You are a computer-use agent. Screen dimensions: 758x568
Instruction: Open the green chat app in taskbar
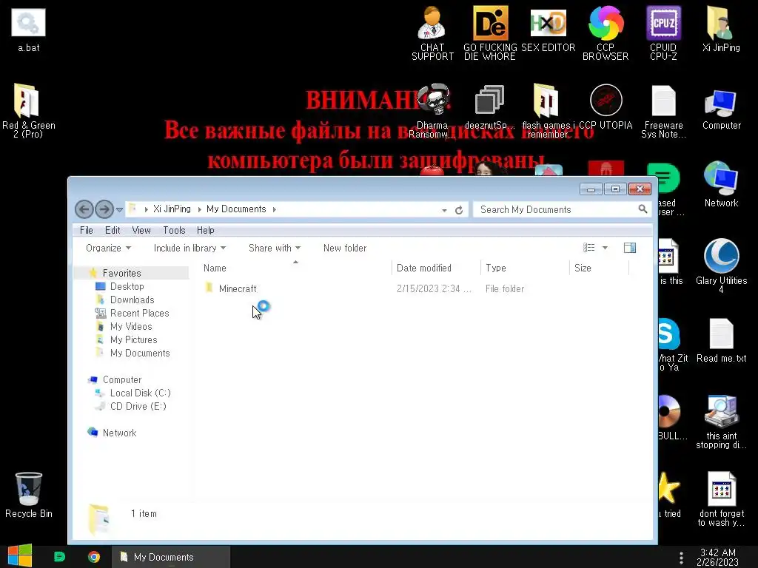[x=59, y=557]
